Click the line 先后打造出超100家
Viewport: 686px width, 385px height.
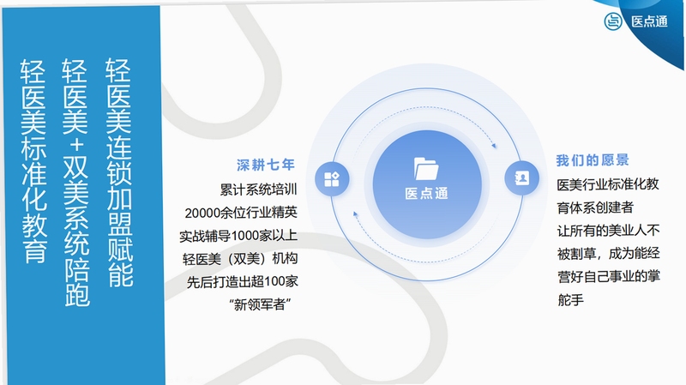coord(243,282)
